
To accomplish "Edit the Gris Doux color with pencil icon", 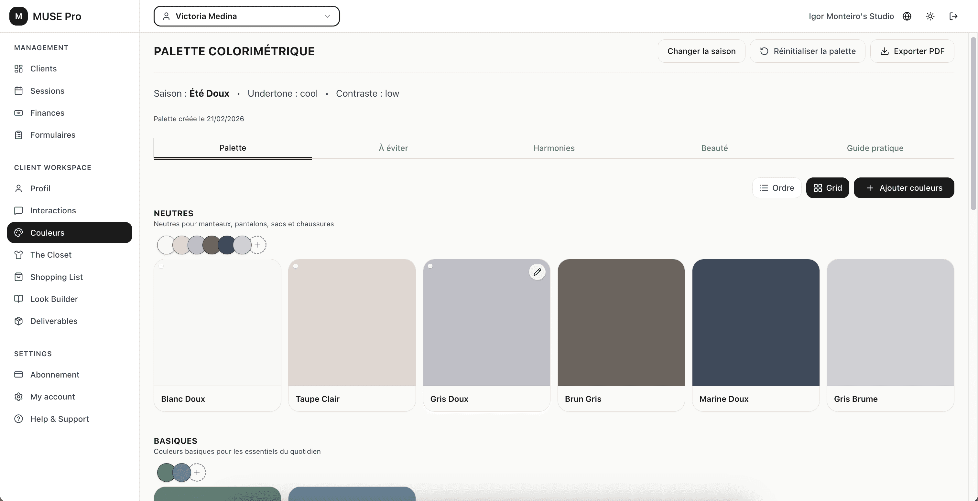I will tap(537, 272).
